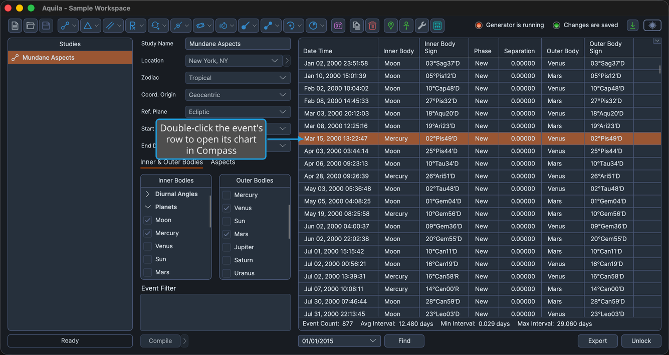Image resolution: width=669 pixels, height=355 pixels.
Task: Open the 01/01/2015 date dropdown
Action: pyautogui.click(x=339, y=341)
